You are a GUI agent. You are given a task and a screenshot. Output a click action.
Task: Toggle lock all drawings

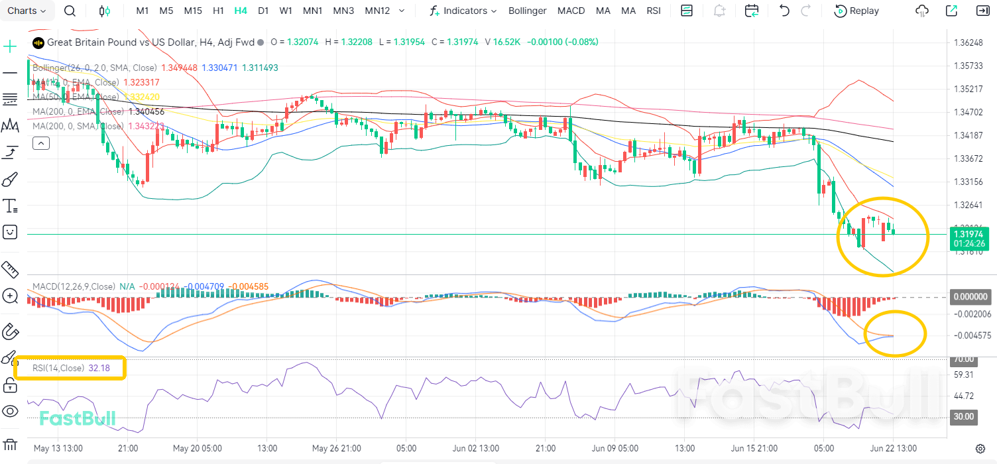pos(10,384)
